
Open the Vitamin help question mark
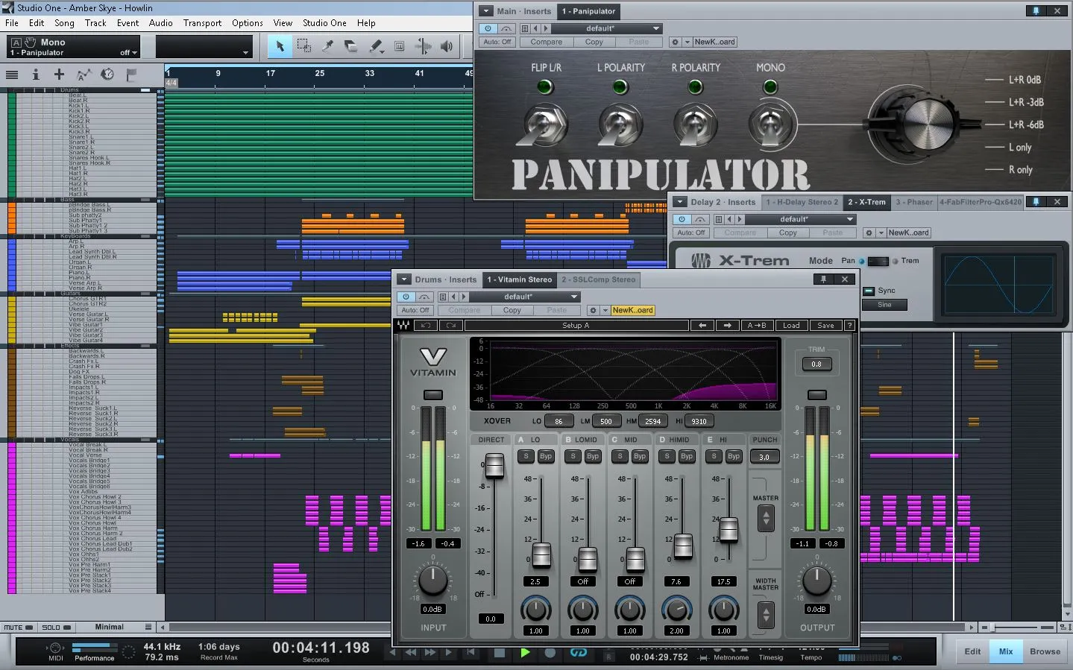[x=849, y=326]
